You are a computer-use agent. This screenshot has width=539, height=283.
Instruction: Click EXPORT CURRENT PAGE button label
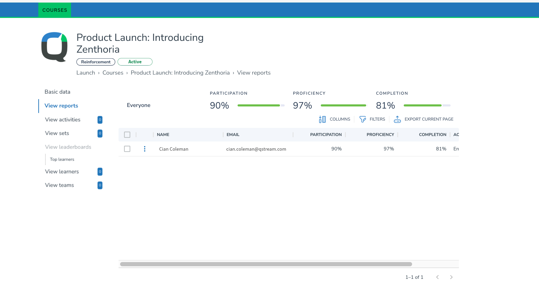point(429,119)
